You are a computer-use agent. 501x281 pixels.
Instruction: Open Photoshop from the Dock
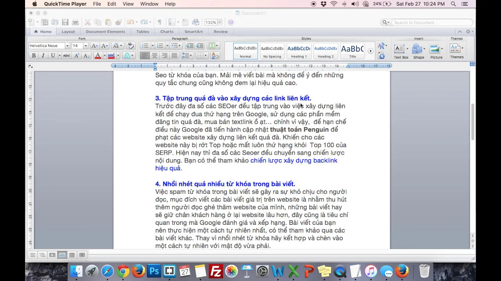pos(154,271)
